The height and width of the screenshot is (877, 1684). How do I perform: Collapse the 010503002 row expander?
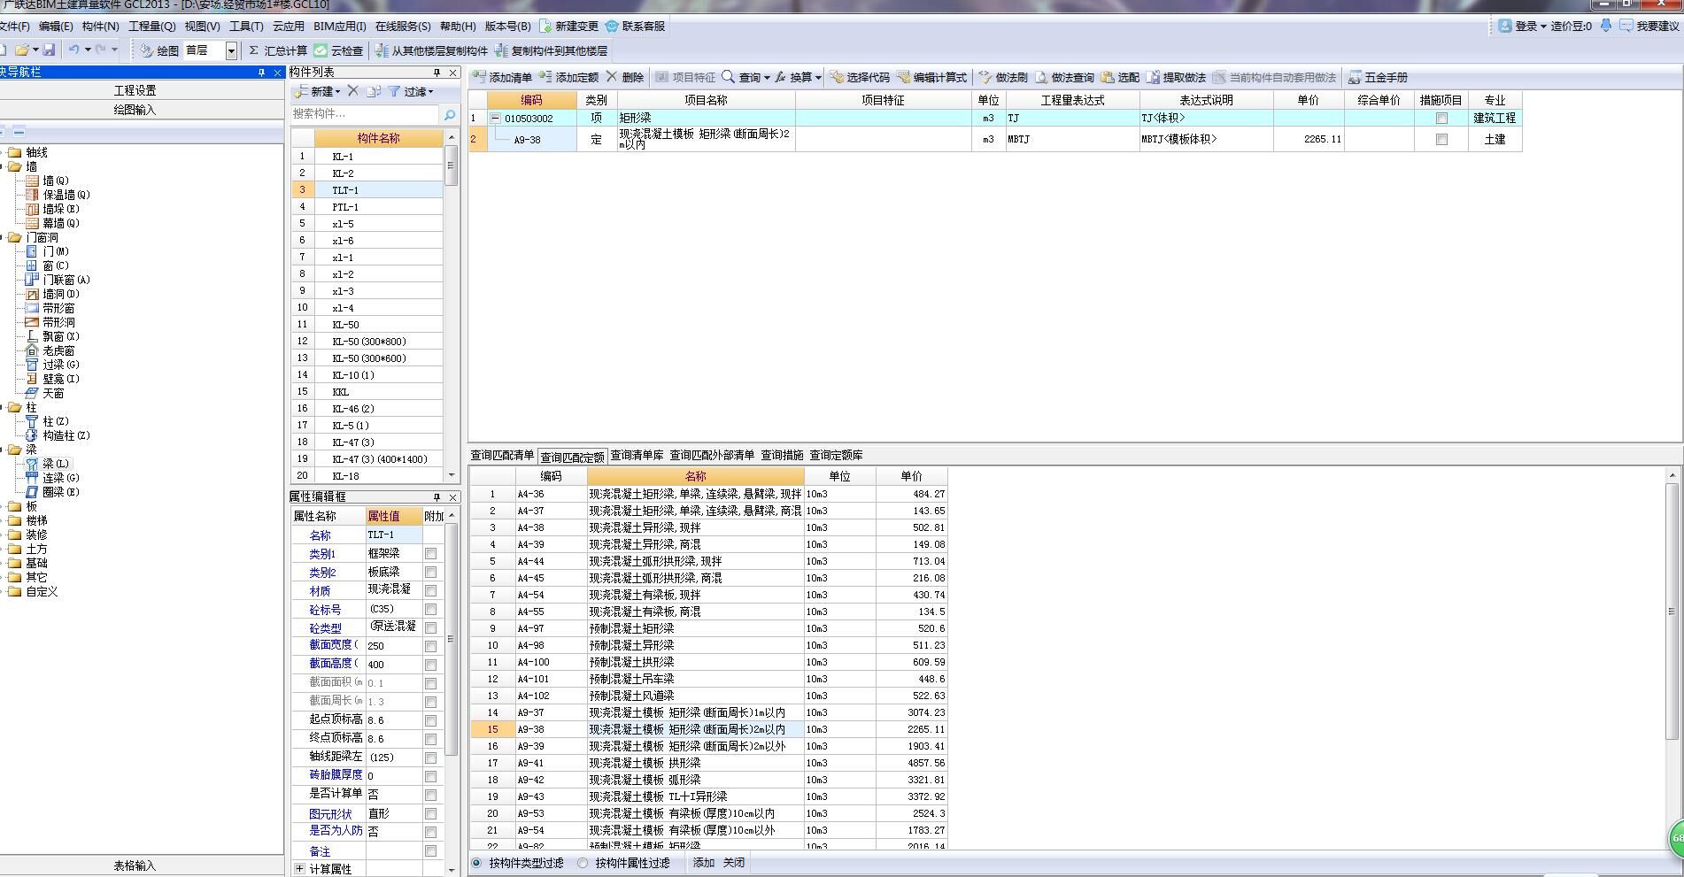496,118
